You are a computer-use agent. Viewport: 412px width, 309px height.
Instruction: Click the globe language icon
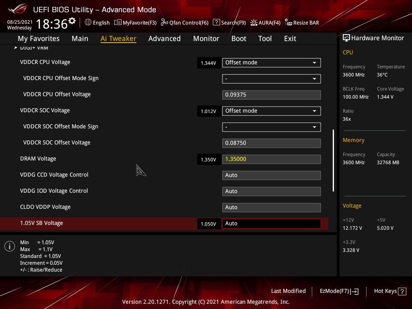point(88,23)
